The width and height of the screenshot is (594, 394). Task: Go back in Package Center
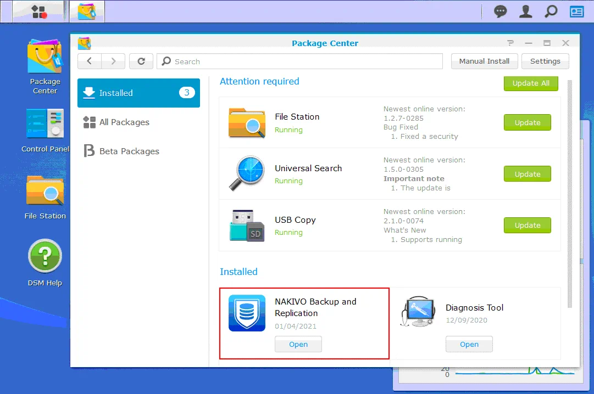90,61
